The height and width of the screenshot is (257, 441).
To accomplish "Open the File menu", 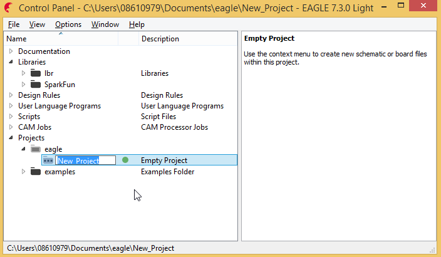I will [x=14, y=24].
